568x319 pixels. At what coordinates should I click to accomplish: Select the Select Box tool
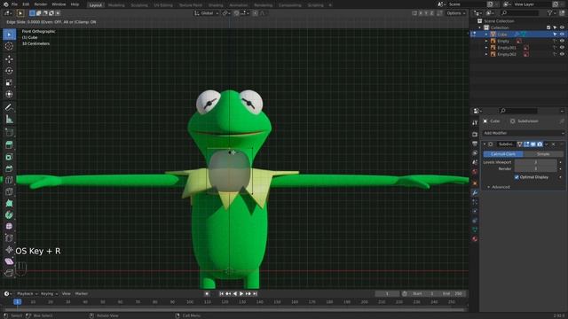click(9, 35)
